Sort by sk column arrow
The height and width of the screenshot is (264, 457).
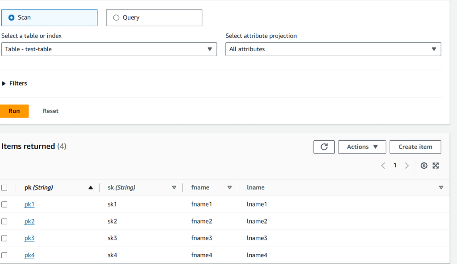tap(174, 188)
